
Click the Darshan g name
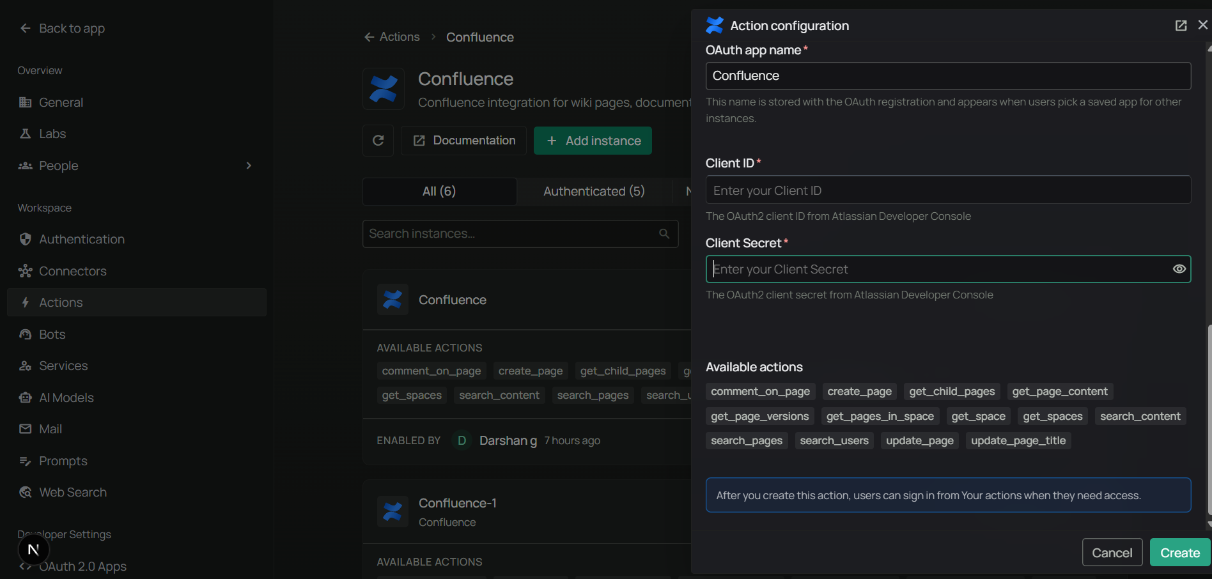pyautogui.click(x=508, y=440)
